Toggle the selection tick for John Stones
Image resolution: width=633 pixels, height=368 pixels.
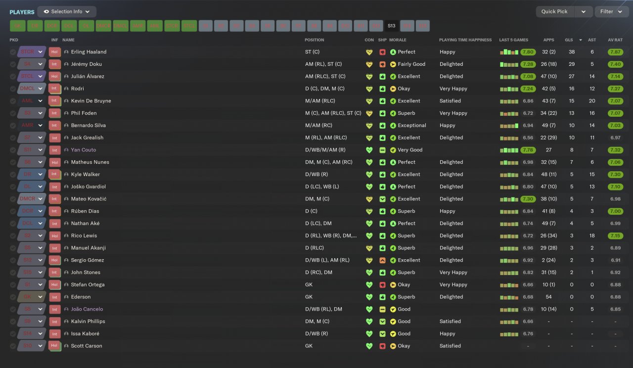12,273
